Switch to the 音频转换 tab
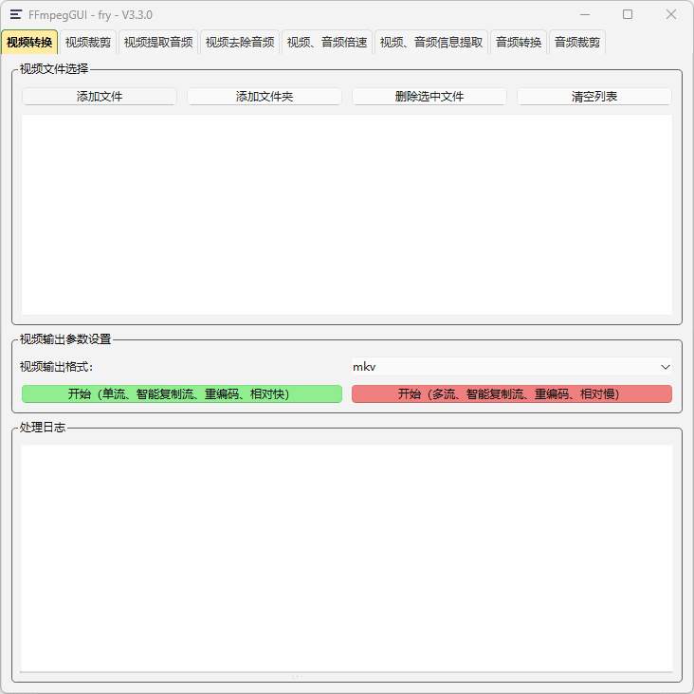Screen dimensions: 694x694 [519, 42]
